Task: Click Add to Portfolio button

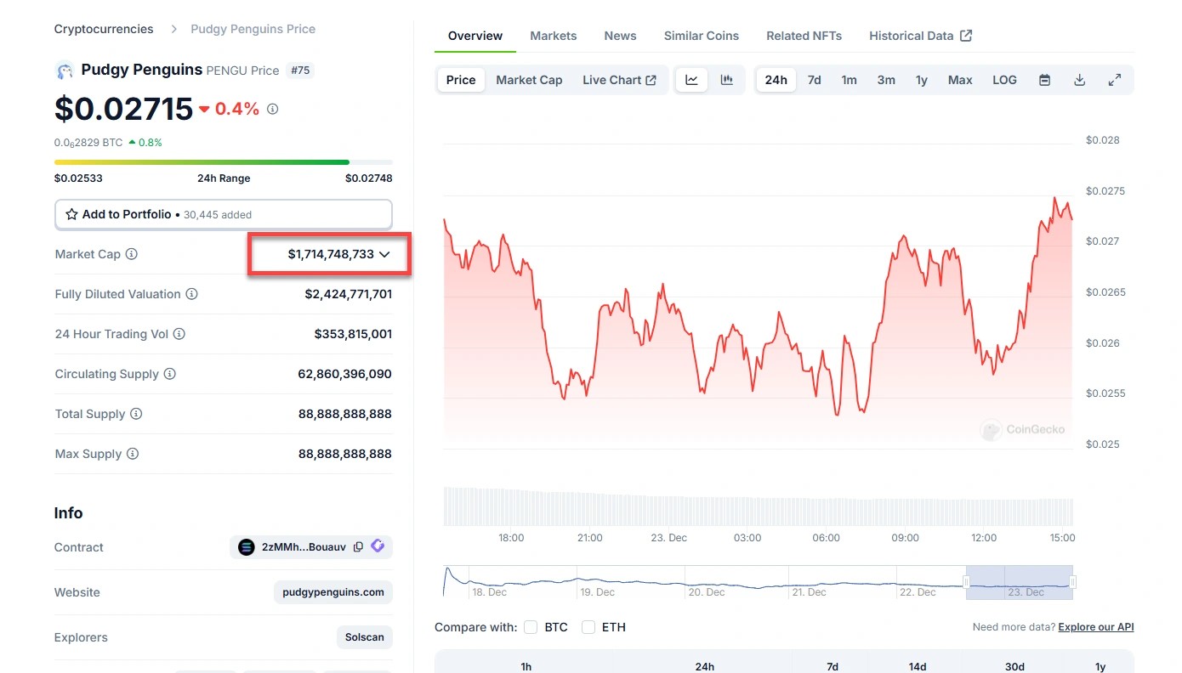Action: pos(223,214)
